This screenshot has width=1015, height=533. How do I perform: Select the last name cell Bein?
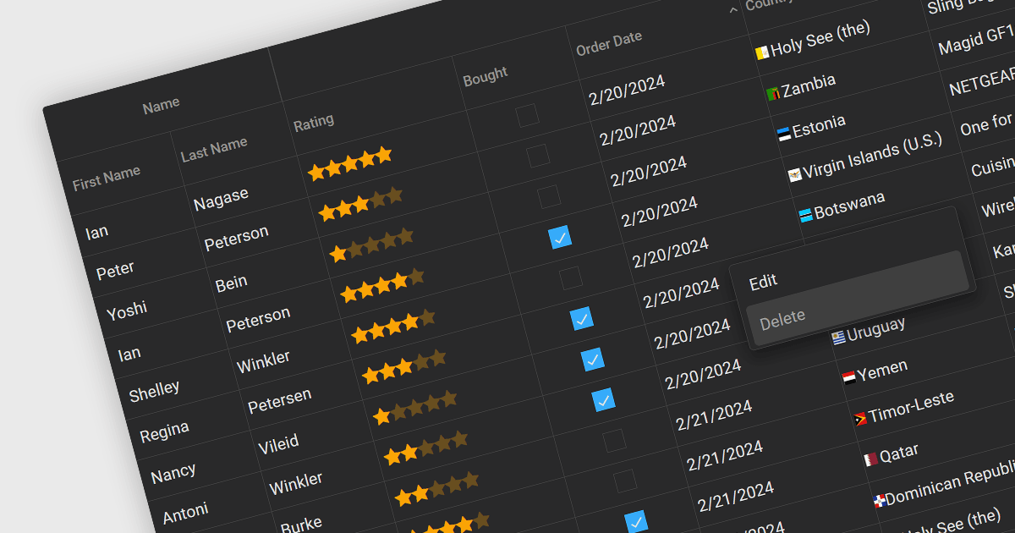232,283
